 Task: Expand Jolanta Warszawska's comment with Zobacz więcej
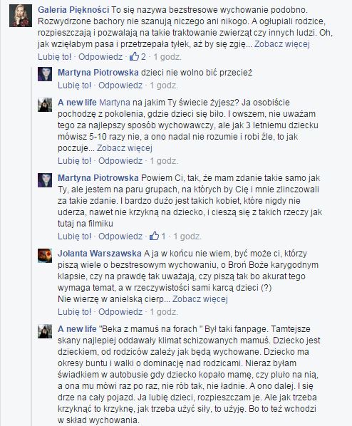point(200,299)
